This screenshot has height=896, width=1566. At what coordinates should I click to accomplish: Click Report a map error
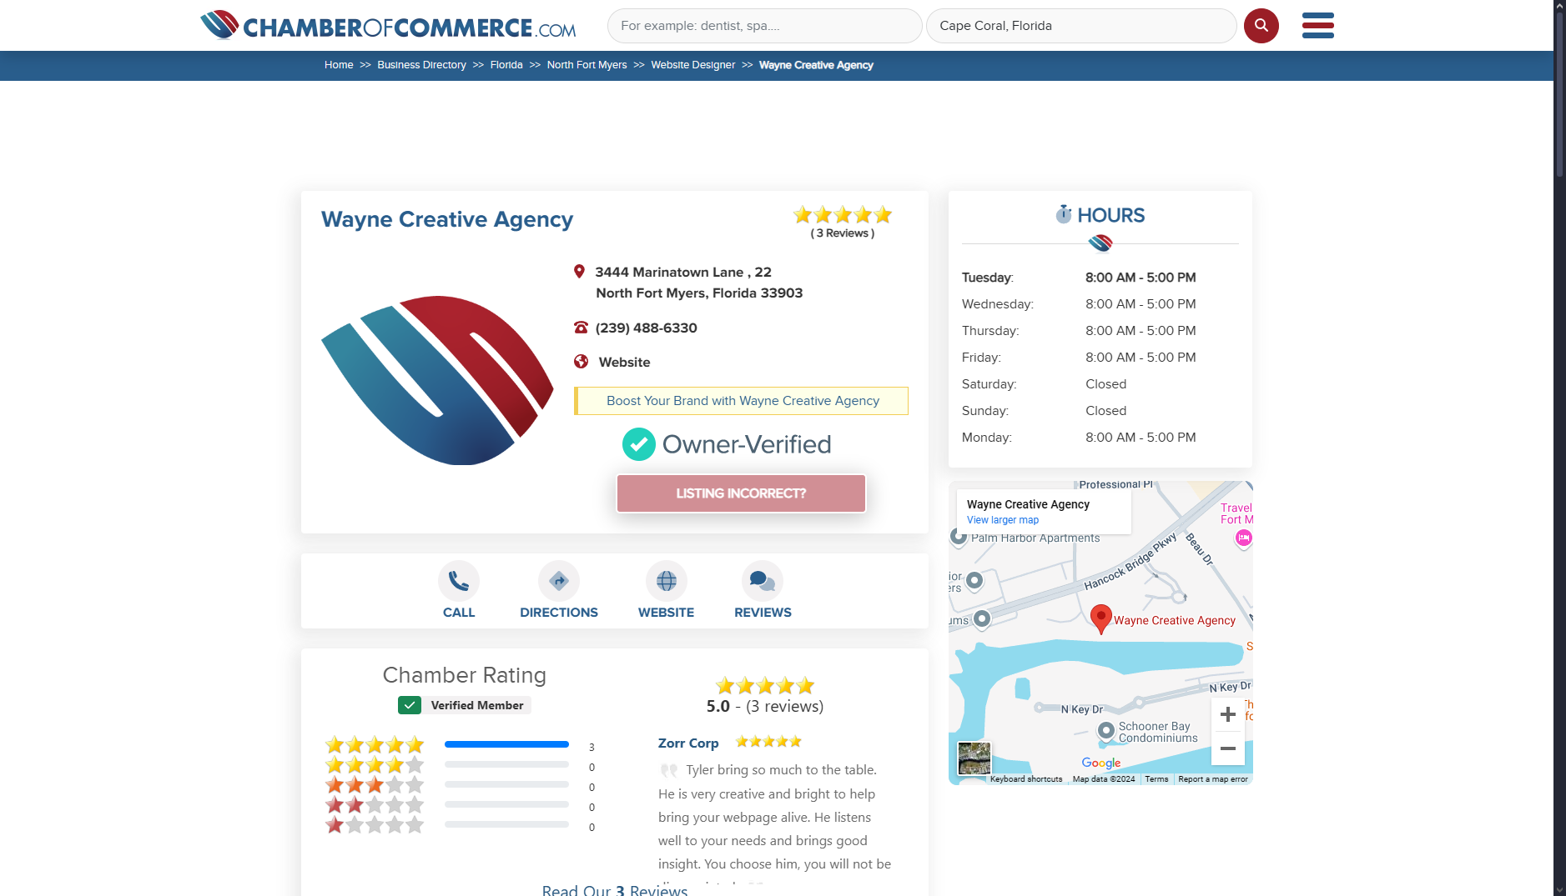(x=1212, y=778)
